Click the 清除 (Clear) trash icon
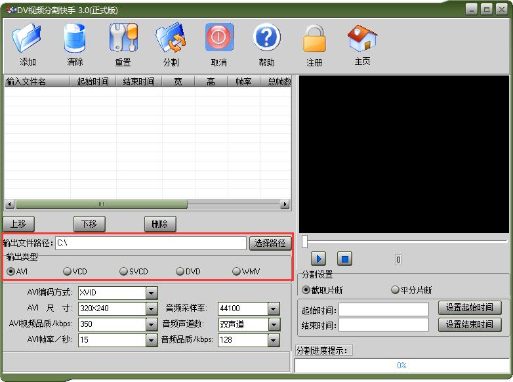This screenshot has width=513, height=382. [x=75, y=39]
